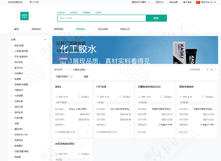The width and height of the screenshot is (221, 161).
Task: Click the clock icon in 门户完成 card
Action: click(120, 97)
